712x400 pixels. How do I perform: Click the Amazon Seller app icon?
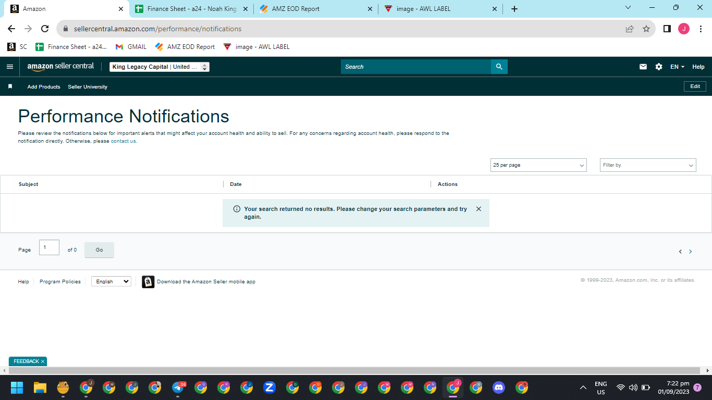click(x=148, y=282)
